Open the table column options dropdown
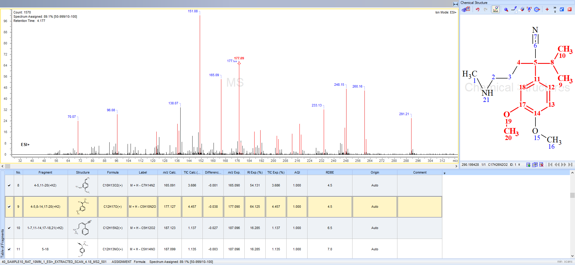The image size is (575, 265). [444, 173]
